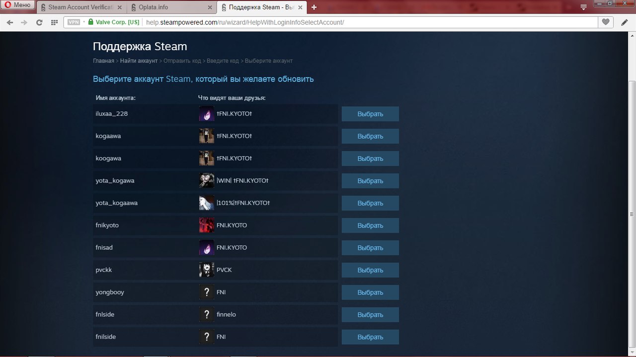
Task: Click the question mark avatar for yongbooy
Action: (x=207, y=292)
